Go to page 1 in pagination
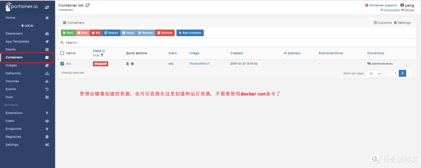This screenshot has width=421, height=168. pos(395,73)
